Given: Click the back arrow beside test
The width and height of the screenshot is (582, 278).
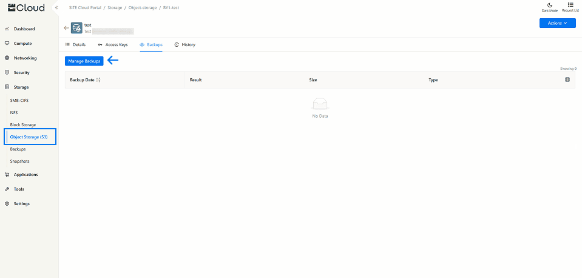Looking at the screenshot, I should pyautogui.click(x=66, y=28).
